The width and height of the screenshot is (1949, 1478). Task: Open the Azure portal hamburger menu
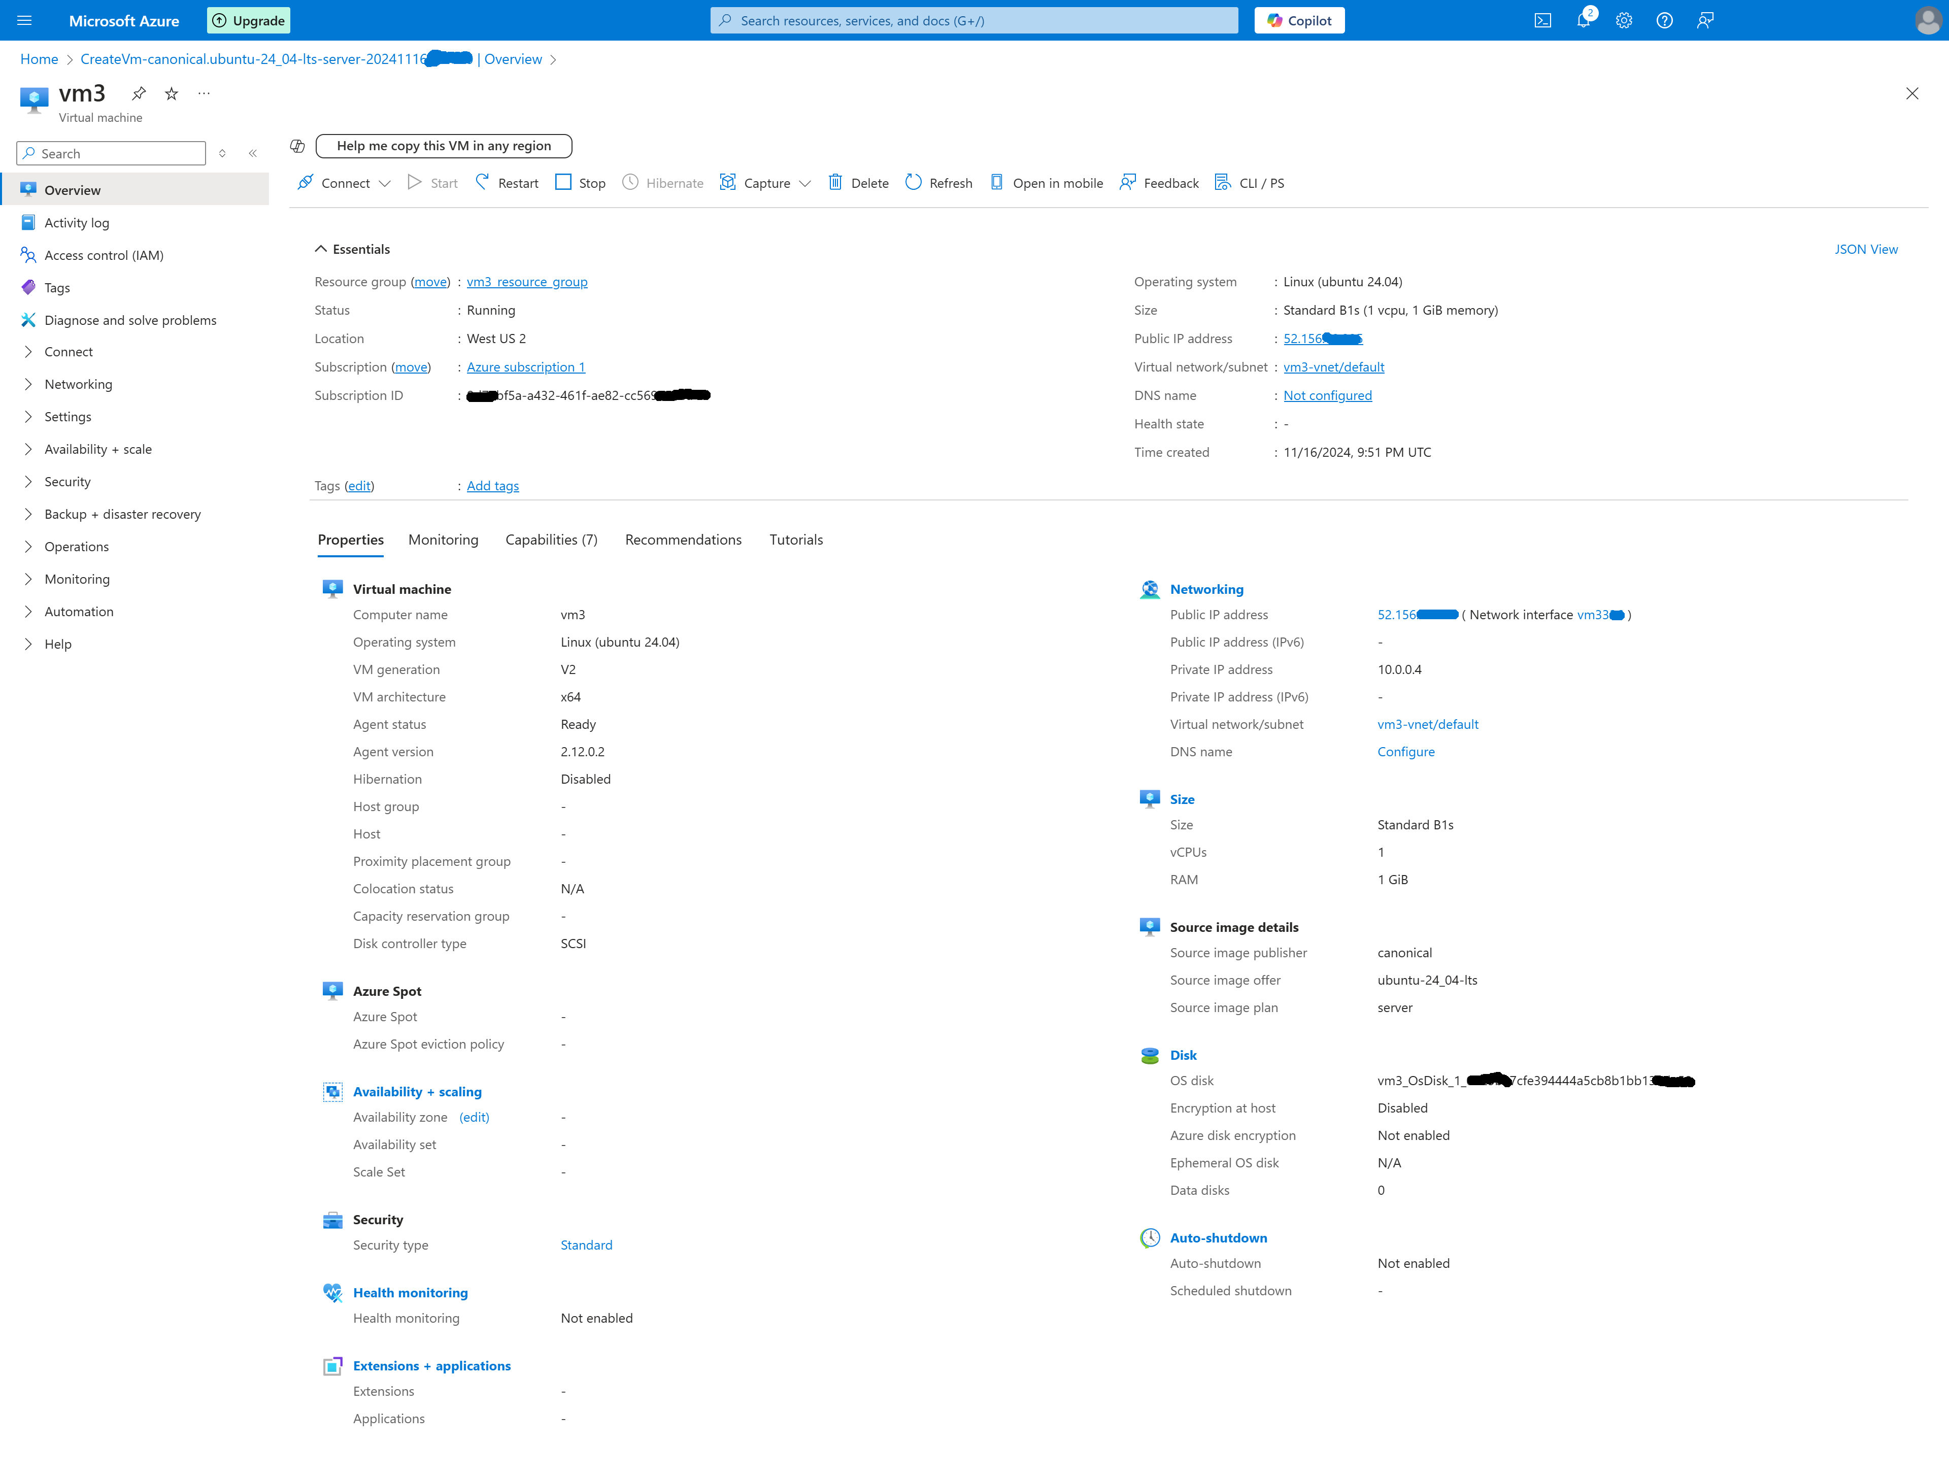pyautogui.click(x=25, y=20)
